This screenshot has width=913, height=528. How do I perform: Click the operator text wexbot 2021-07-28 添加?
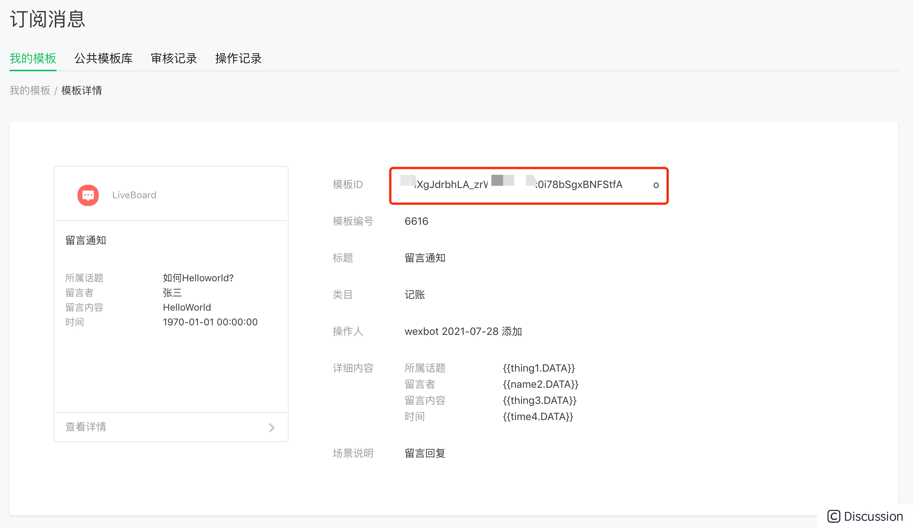pyautogui.click(x=463, y=331)
